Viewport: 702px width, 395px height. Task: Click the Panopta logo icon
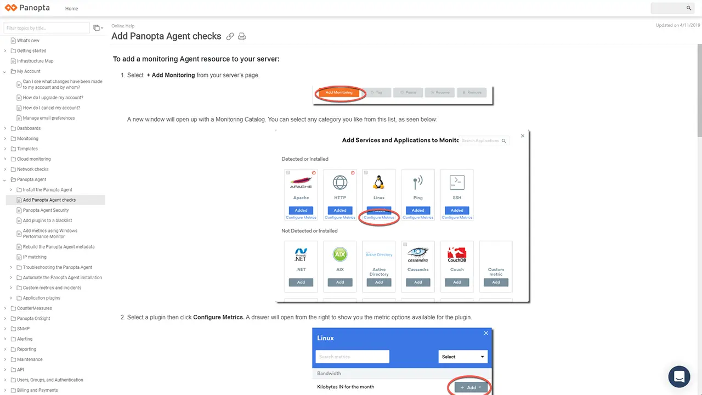pyautogui.click(x=11, y=8)
